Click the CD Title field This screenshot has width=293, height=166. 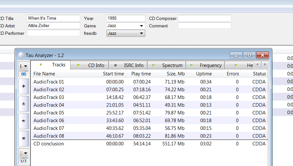pyautogui.click(x=54, y=18)
